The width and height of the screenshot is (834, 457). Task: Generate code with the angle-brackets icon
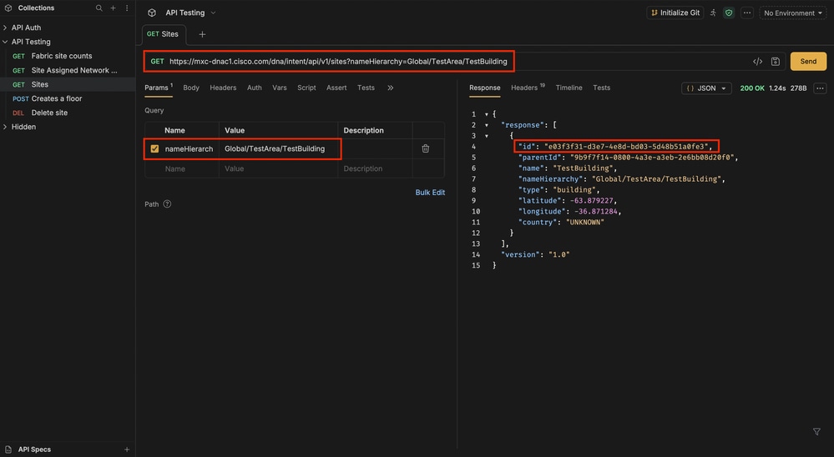tap(757, 62)
